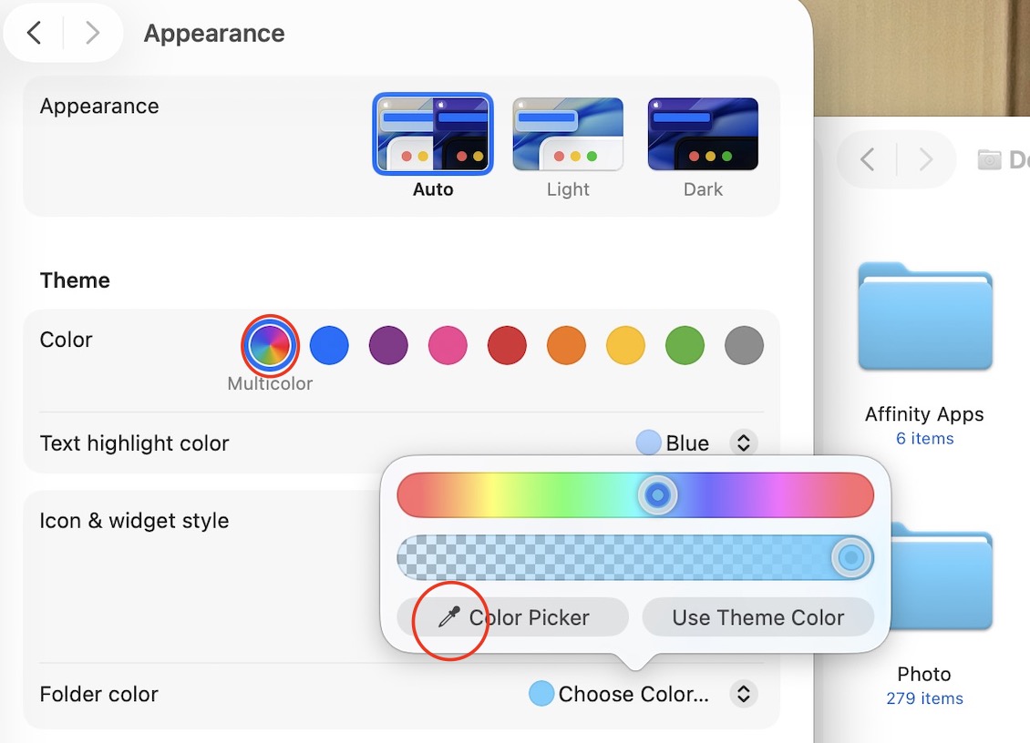Choose the Multicolor theme swatch
Viewport: 1030px width, 743px height.
270,345
